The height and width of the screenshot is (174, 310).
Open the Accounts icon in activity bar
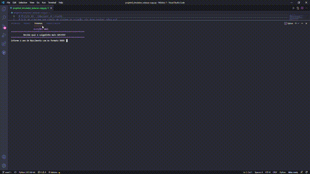[x=4, y=157]
